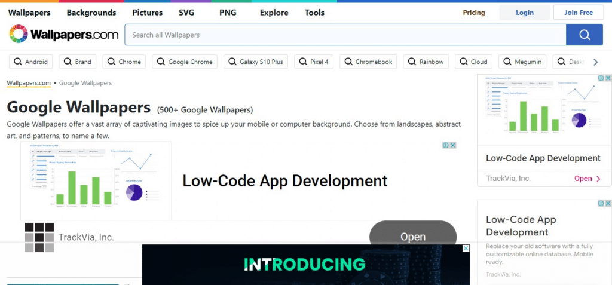Open the Pictures menu
Screen dimensions: 612x285
click(148, 13)
